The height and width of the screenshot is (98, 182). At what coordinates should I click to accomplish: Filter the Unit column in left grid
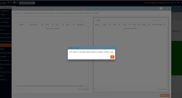coord(63,25)
